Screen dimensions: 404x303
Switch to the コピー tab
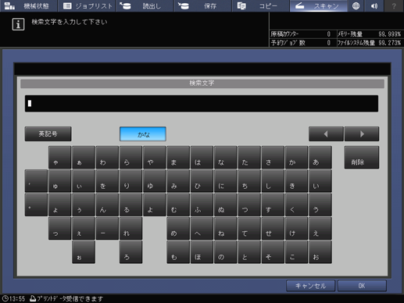coord(261,5)
